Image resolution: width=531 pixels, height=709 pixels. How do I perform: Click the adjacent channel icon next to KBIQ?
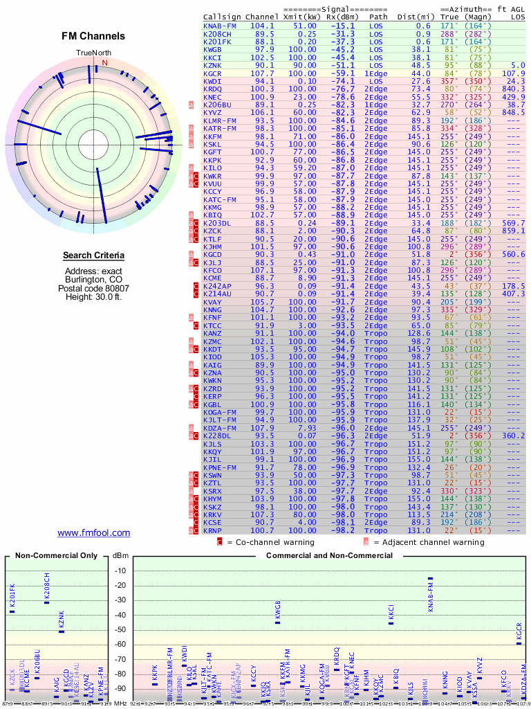point(192,215)
